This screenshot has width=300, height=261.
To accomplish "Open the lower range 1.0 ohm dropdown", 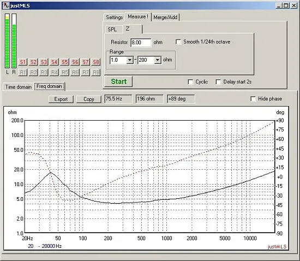I will point(130,60).
